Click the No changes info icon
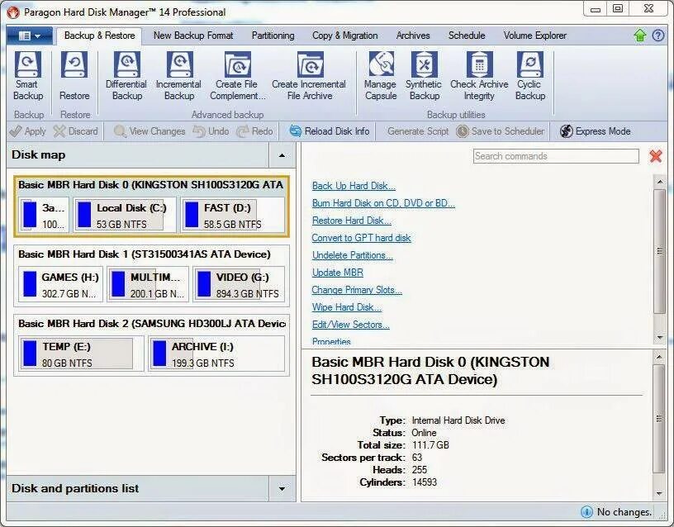 (586, 511)
